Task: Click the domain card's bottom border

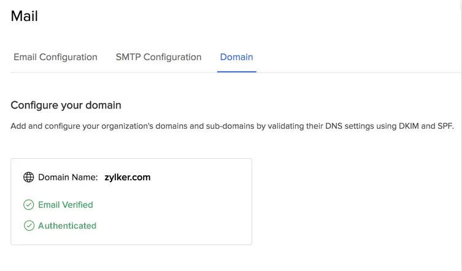Action: (131, 245)
